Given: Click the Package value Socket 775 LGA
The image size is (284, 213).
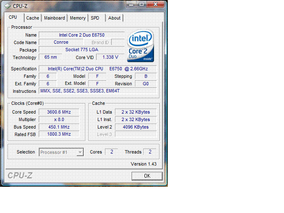Looking at the screenshot, I should click(82, 50).
